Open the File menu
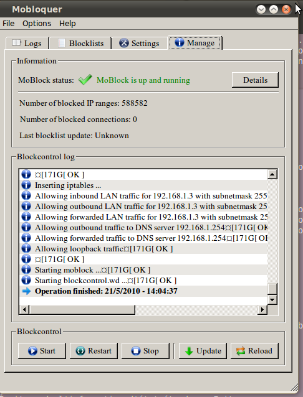The image size is (303, 397). 9,24
